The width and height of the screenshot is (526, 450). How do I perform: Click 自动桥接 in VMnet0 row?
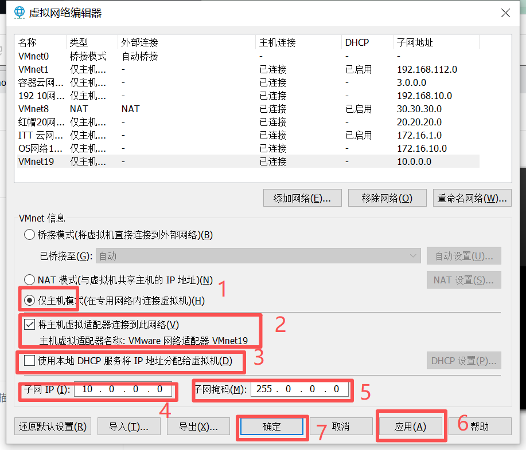[x=139, y=56]
